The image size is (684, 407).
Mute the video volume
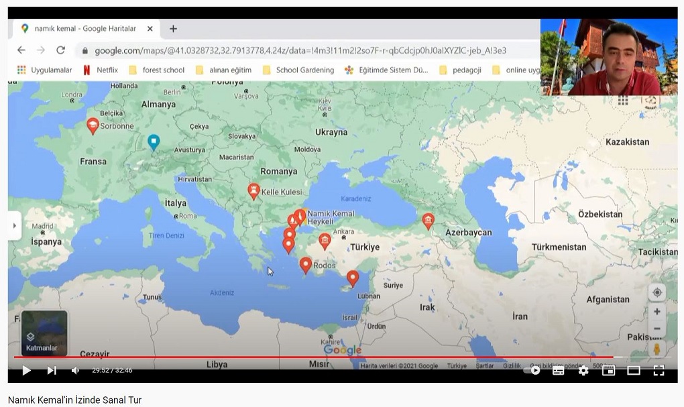[x=75, y=370]
